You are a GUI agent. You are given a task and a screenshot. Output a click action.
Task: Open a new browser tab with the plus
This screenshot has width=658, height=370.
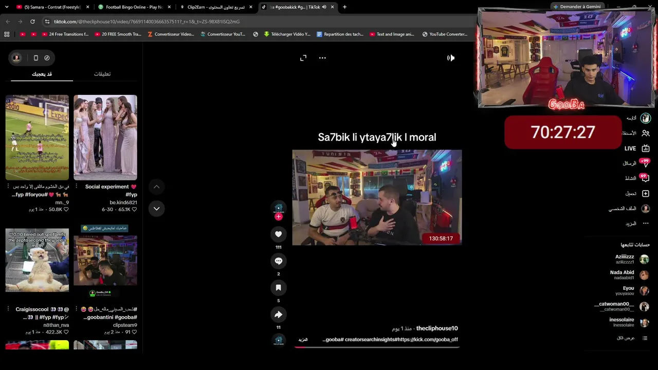click(x=344, y=7)
